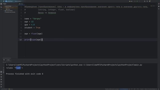Open more run actions next to Debug
Viewport: 160px width, 90px height.
pyautogui.click(x=139, y=1)
